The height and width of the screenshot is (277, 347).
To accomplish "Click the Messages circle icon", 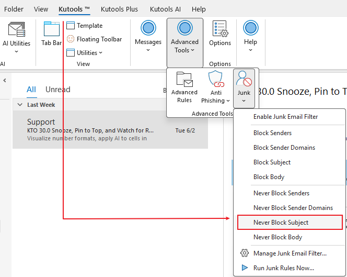I will tap(148, 28).
